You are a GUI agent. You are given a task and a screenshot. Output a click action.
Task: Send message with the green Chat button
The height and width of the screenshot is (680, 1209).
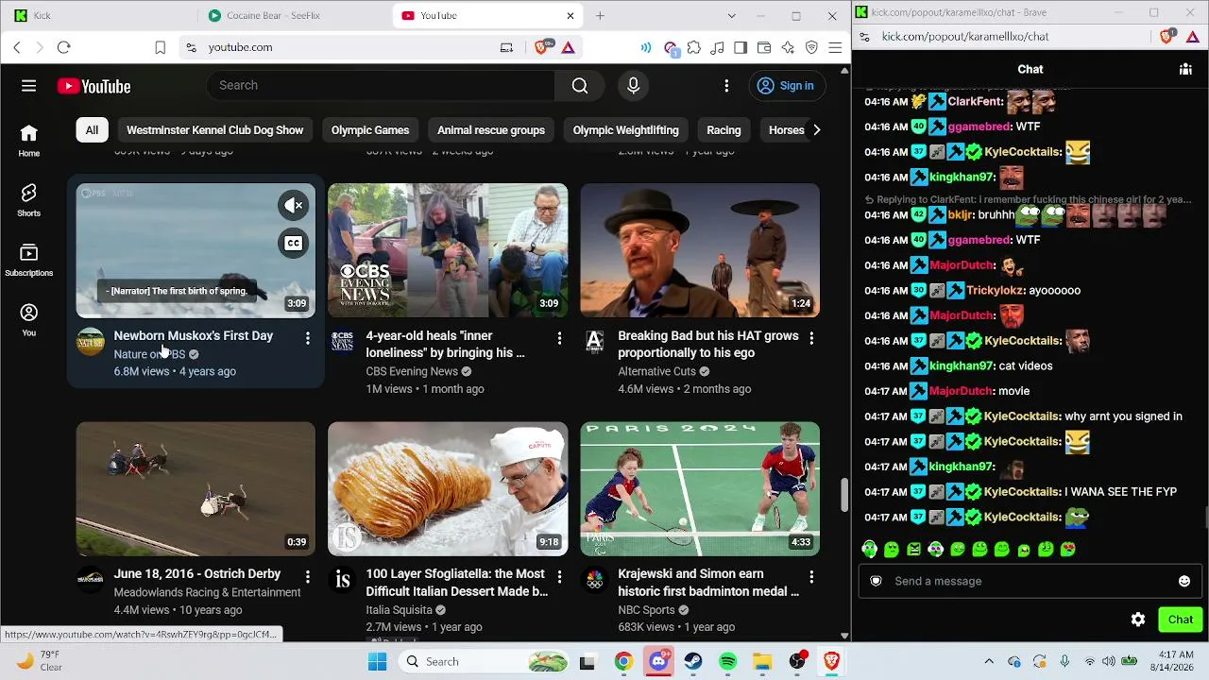tap(1181, 620)
